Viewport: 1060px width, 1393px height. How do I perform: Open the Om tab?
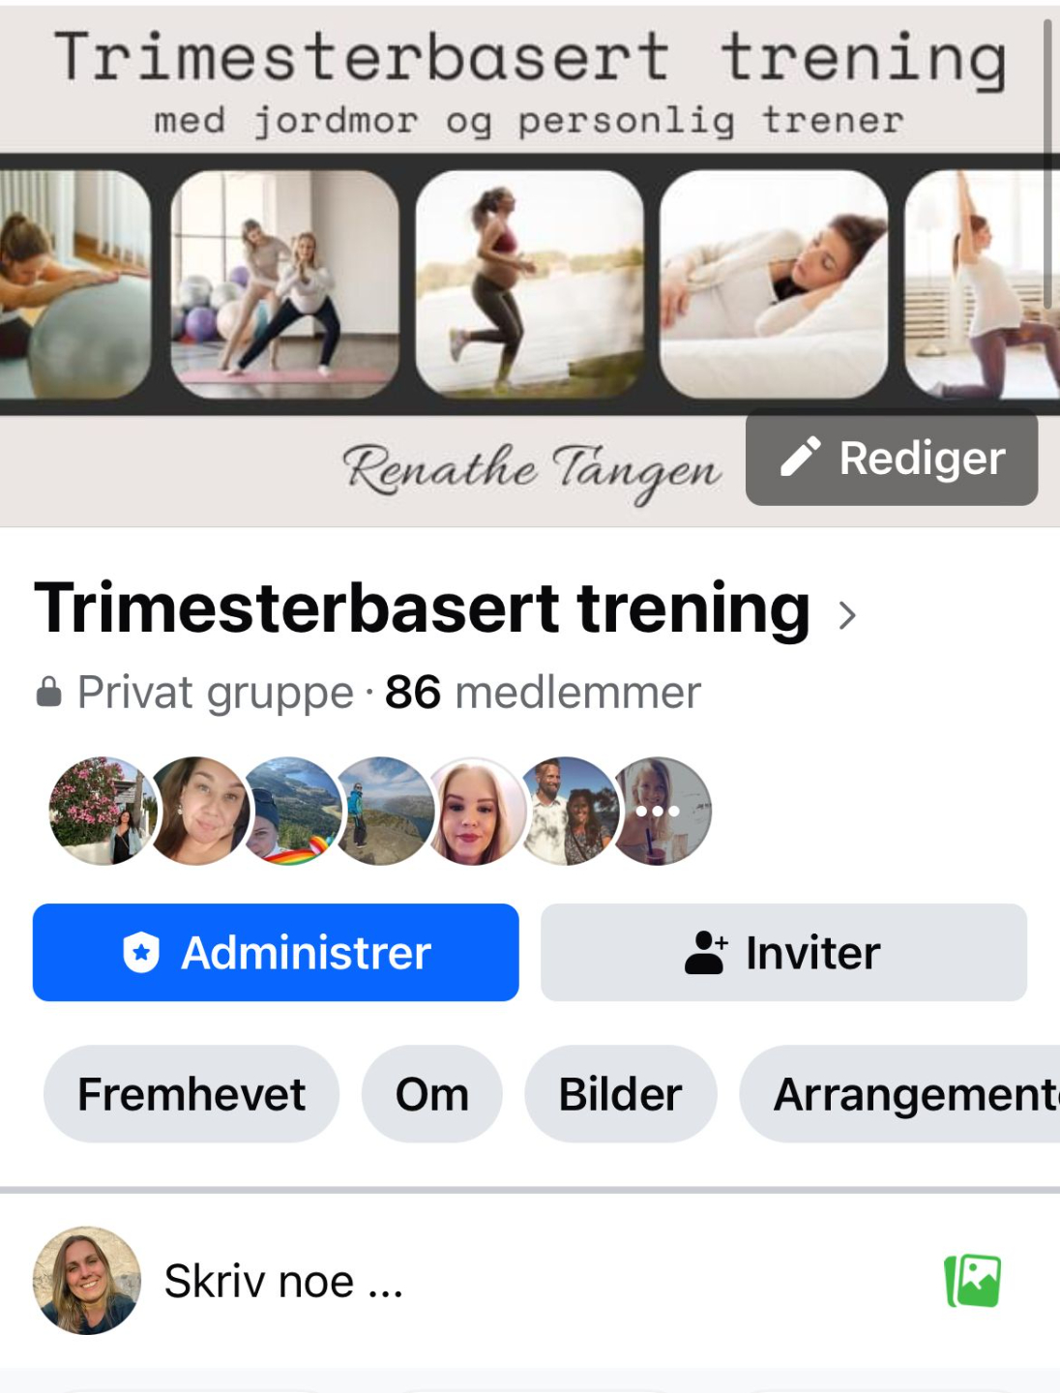pyautogui.click(x=432, y=1094)
